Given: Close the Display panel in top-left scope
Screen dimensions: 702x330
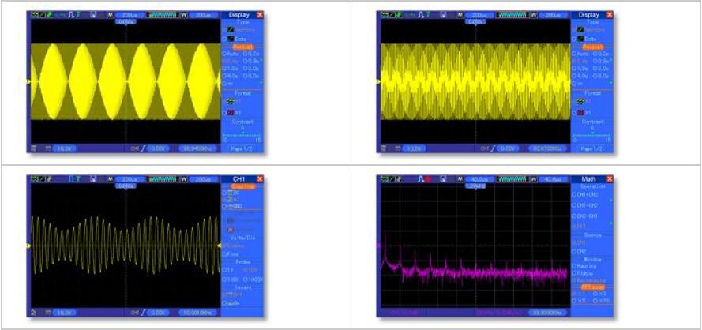Looking at the screenshot, I should click(260, 15).
